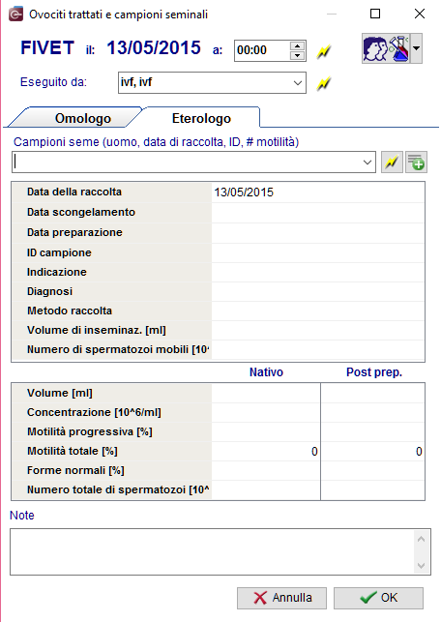Switch to the Omologo tab
The width and height of the screenshot is (441, 622).
pyautogui.click(x=83, y=118)
